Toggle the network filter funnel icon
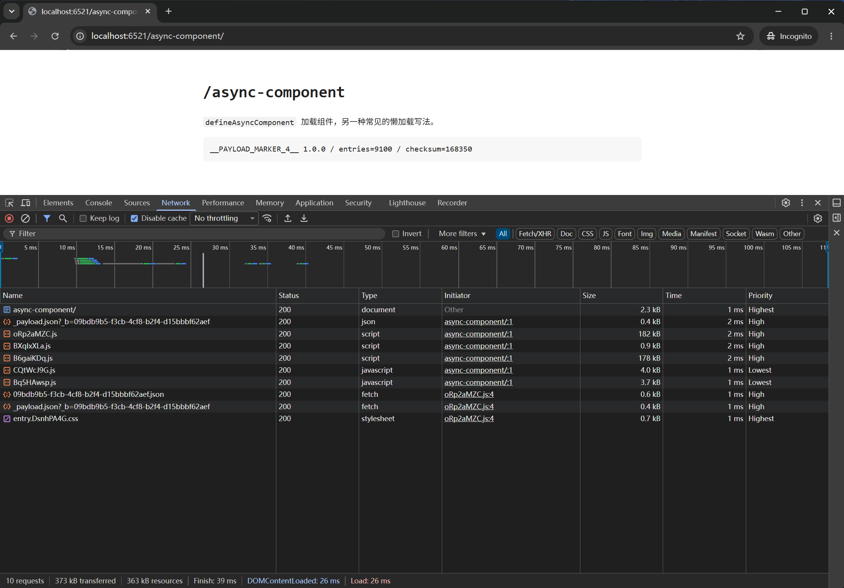Image resolution: width=844 pixels, height=588 pixels. coord(47,218)
